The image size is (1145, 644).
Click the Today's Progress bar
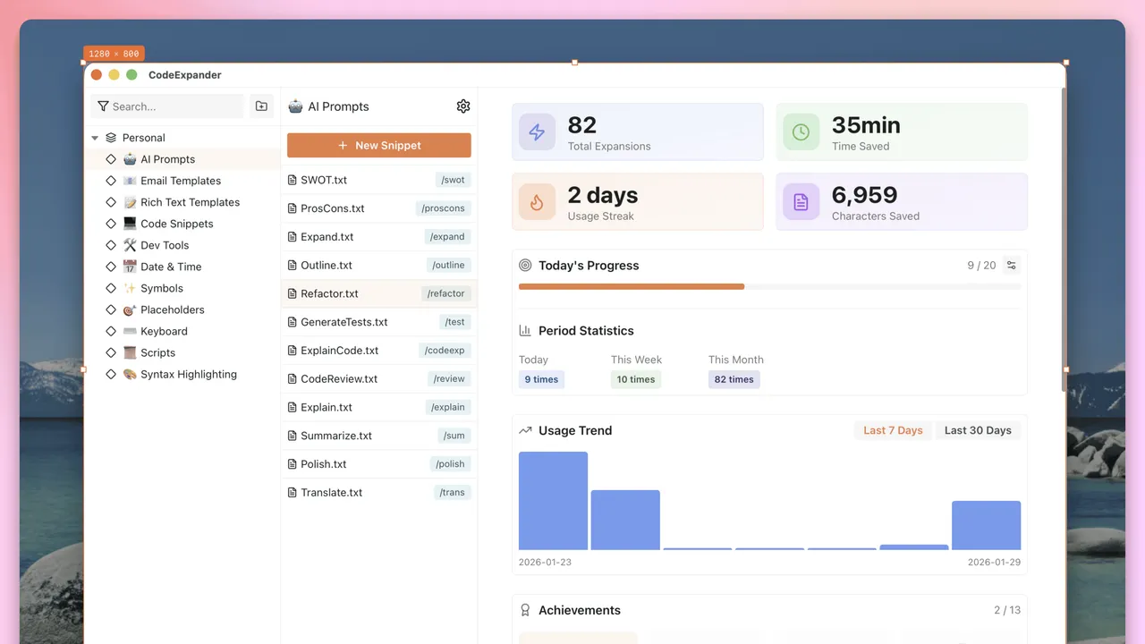pos(769,286)
